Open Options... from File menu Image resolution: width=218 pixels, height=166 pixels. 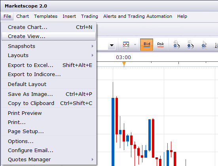(49, 141)
